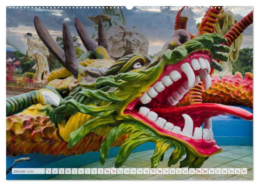This screenshot has height=186, width=259.
Task: Click the red date 25
Action: pos(205,171)
